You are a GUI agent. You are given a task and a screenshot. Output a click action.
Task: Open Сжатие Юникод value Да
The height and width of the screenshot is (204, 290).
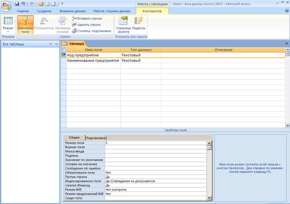pyautogui.click(x=155, y=185)
